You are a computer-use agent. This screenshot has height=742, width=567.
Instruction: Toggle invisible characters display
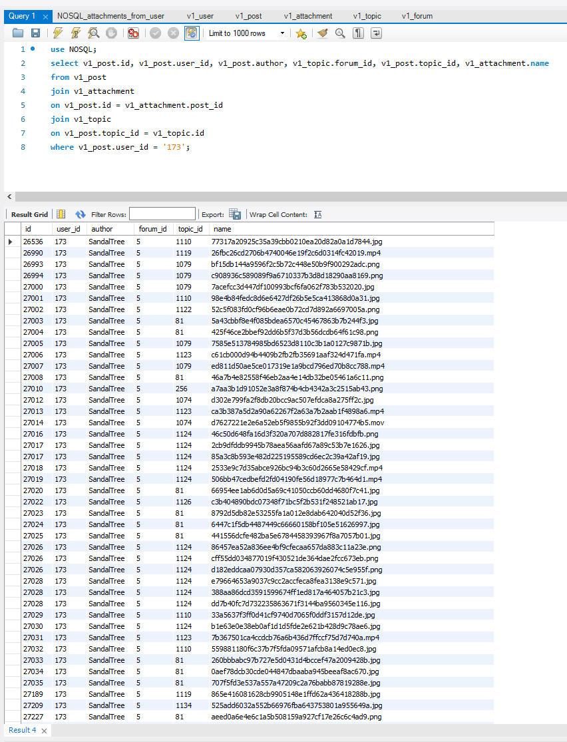pyautogui.click(x=358, y=33)
